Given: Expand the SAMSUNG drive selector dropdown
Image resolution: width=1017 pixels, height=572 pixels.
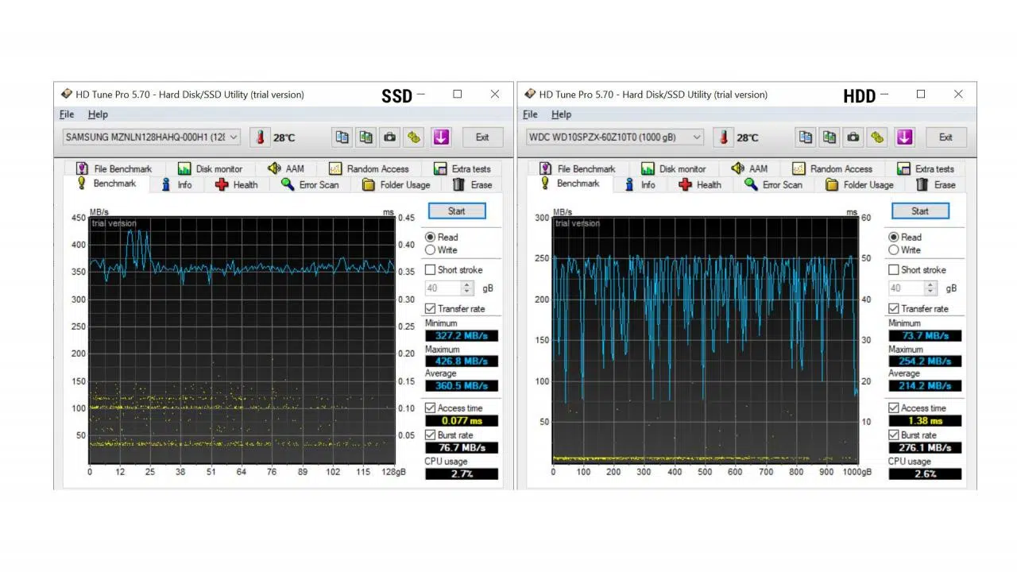Looking at the screenshot, I should pyautogui.click(x=151, y=137).
